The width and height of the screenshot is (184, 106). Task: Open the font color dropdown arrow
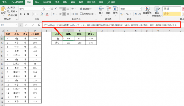50,14
